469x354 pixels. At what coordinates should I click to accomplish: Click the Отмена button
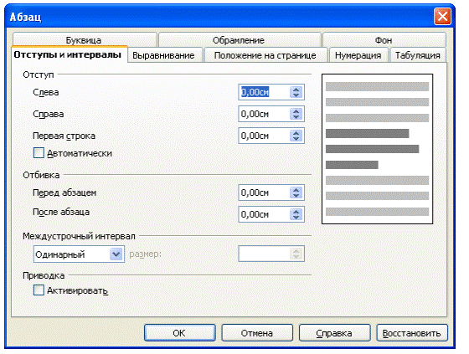[257, 333]
